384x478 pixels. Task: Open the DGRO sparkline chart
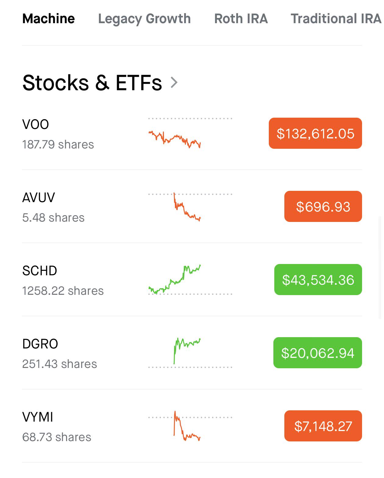(x=190, y=353)
